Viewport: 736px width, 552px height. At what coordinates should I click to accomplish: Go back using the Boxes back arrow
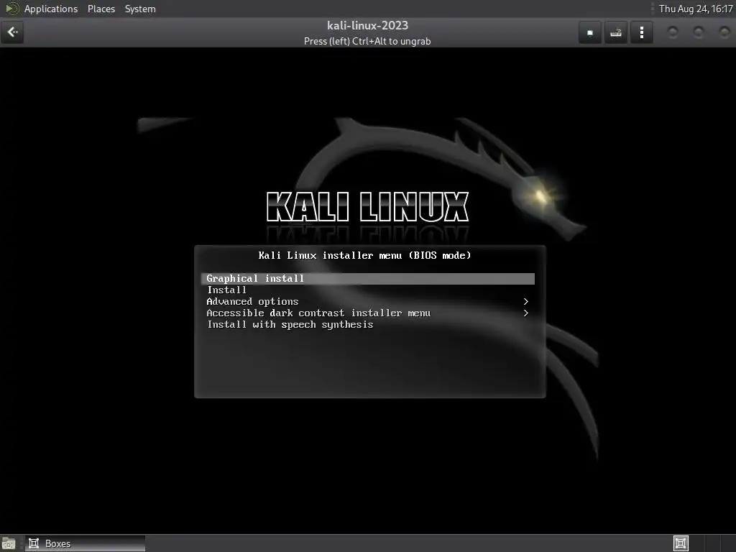coord(12,32)
